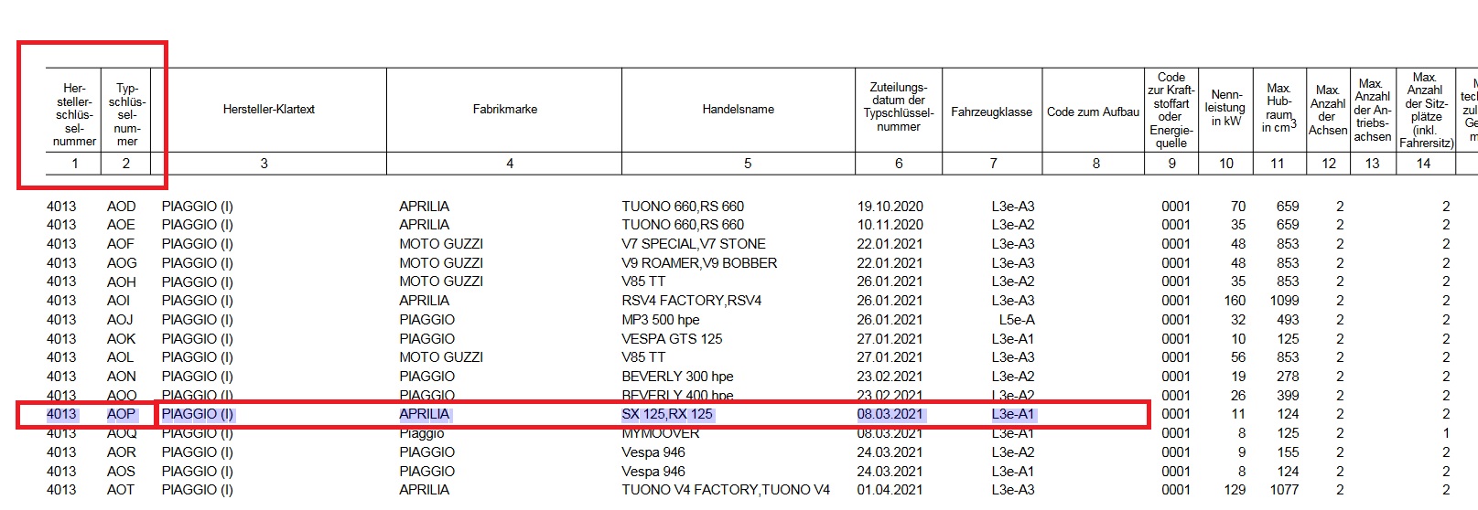Click highlighted type key AOP cell
Image resolution: width=1478 pixels, height=510 pixels.
click(121, 414)
